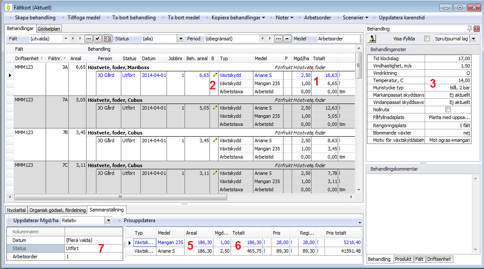This screenshot has height=269, width=484.
Task: Click the pencil icon in field 7A row
Action: coord(215,107)
